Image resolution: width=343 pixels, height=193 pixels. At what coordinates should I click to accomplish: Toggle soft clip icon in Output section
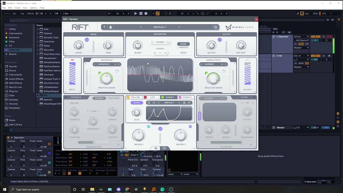pos(220,40)
